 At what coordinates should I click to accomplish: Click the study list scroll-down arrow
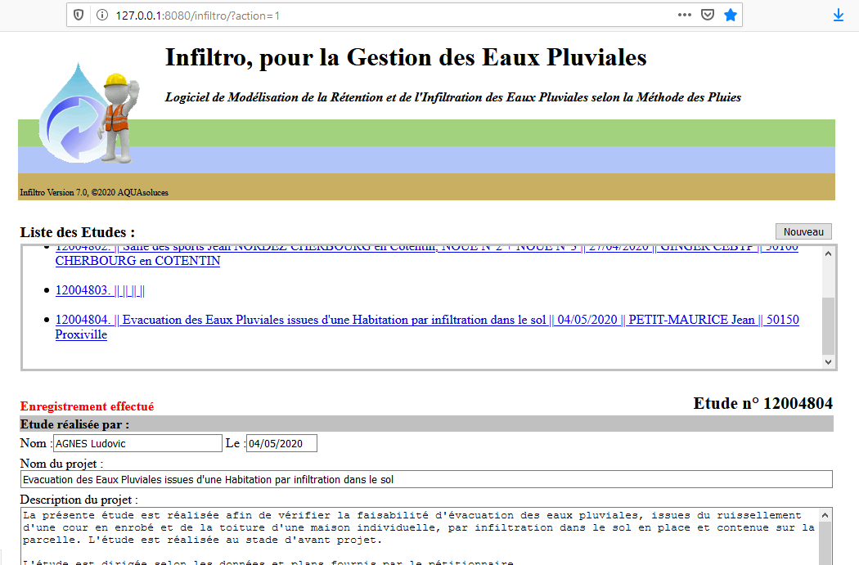[x=828, y=361]
